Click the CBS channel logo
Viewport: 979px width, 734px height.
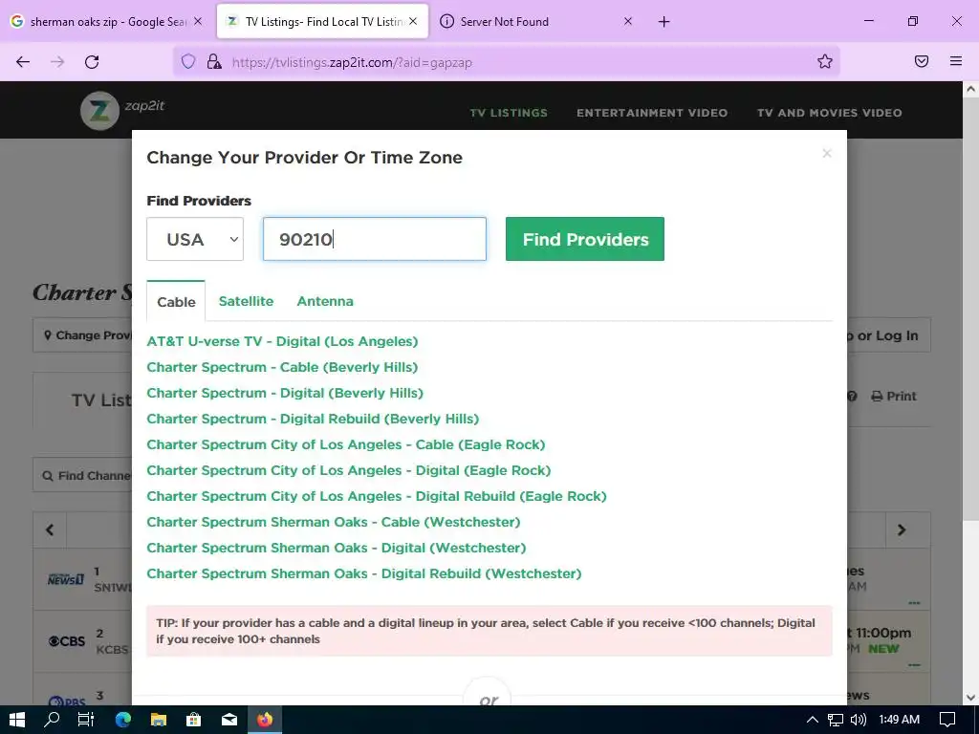[x=67, y=641]
